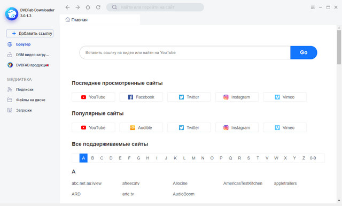Open Загрузки in the sidebar

click(x=24, y=110)
